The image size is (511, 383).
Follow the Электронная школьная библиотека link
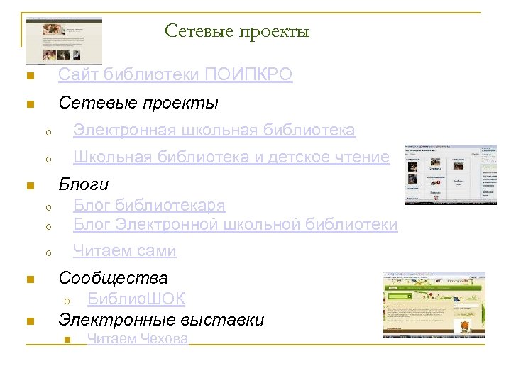[214, 130]
